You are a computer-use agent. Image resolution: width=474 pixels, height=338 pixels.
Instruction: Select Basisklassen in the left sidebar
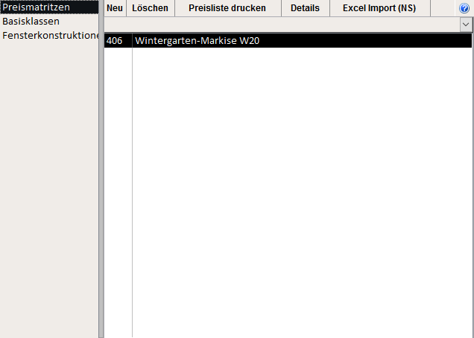(31, 21)
